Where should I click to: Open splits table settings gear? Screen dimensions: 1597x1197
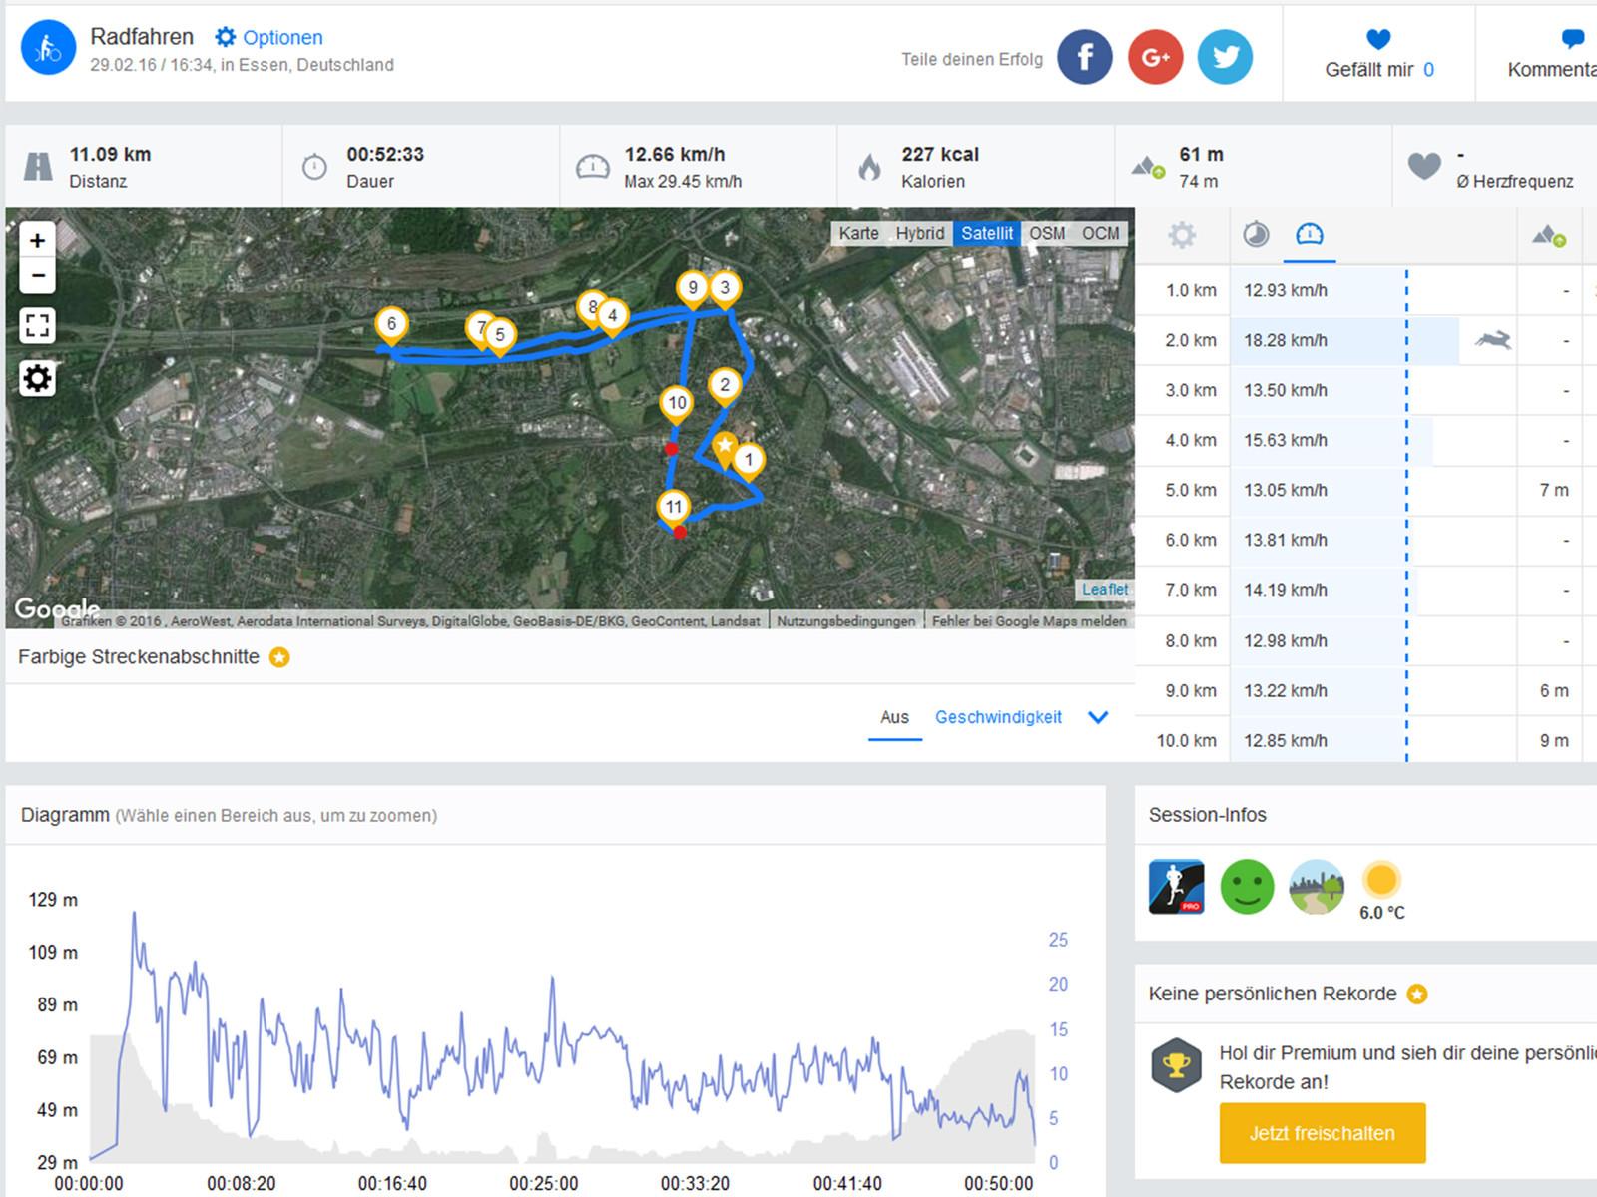pyautogui.click(x=1182, y=235)
